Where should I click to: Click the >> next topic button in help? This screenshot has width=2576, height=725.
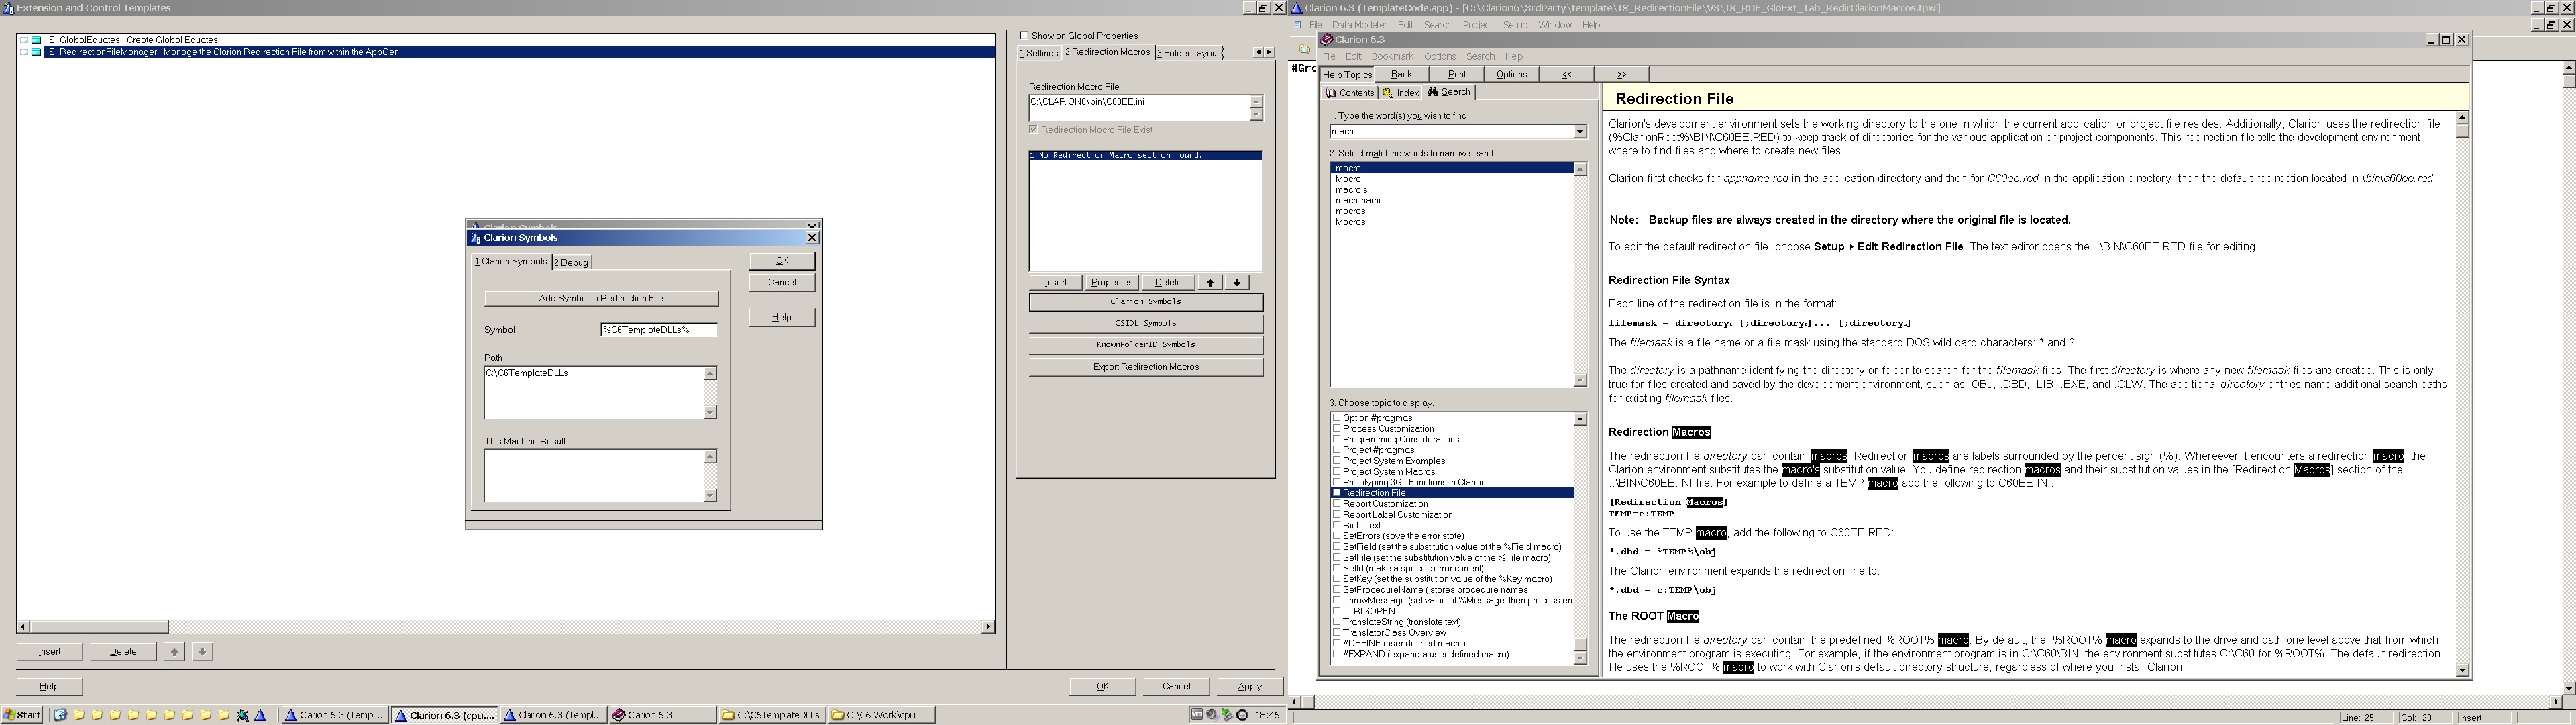pyautogui.click(x=1621, y=74)
